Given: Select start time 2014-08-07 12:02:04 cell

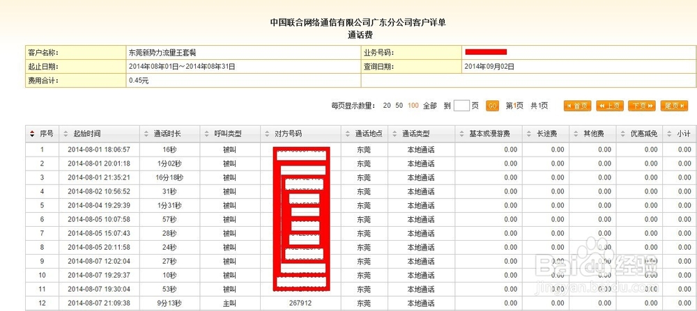Looking at the screenshot, I should pyautogui.click(x=99, y=262).
